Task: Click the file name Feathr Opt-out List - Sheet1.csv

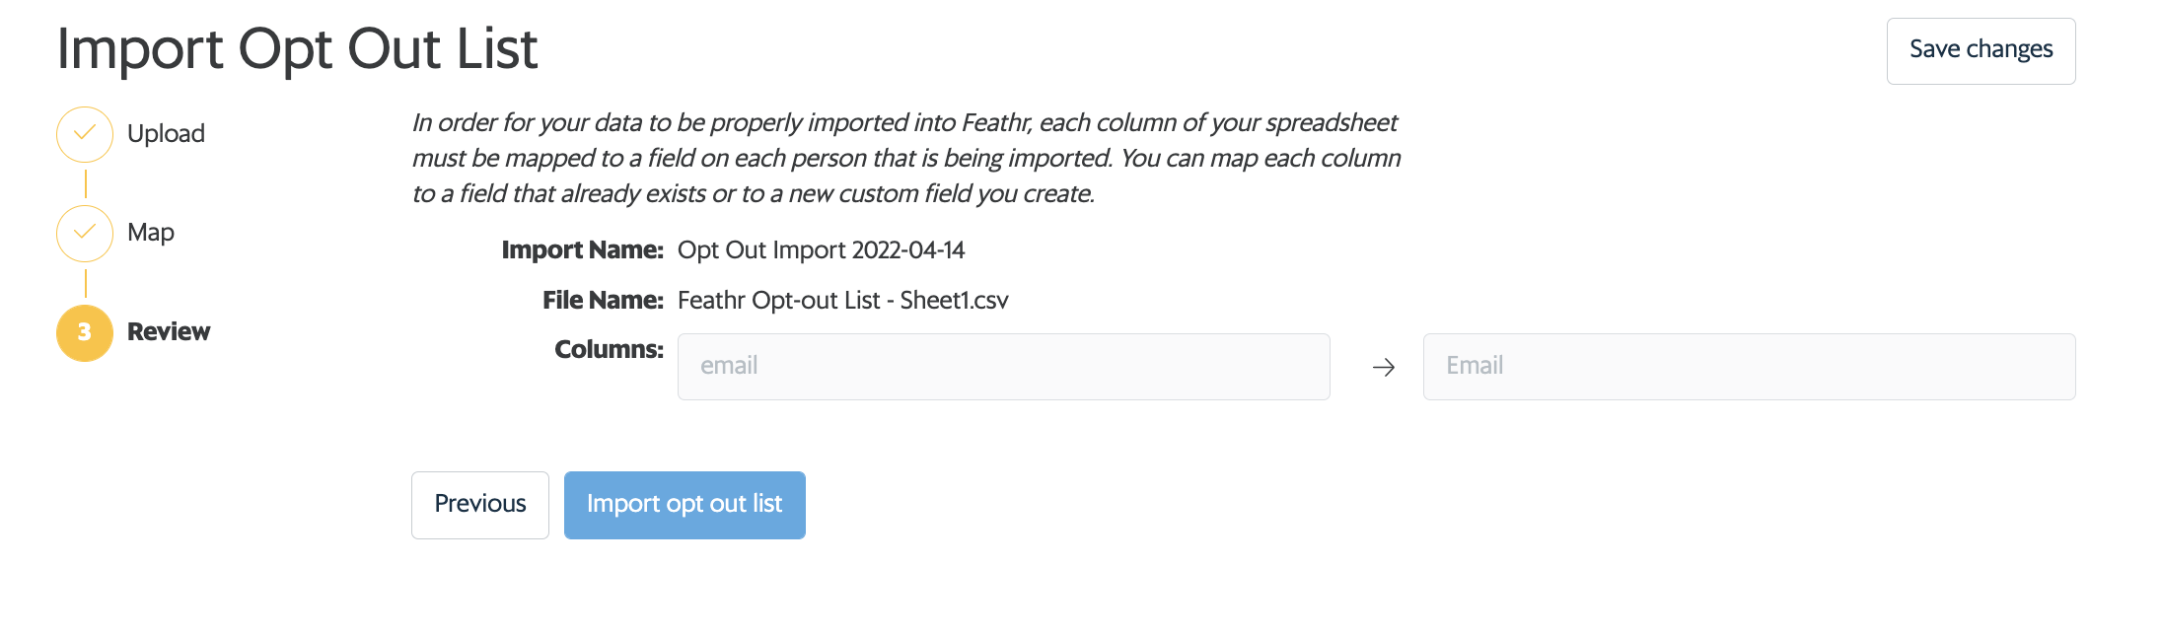Action: point(842,300)
